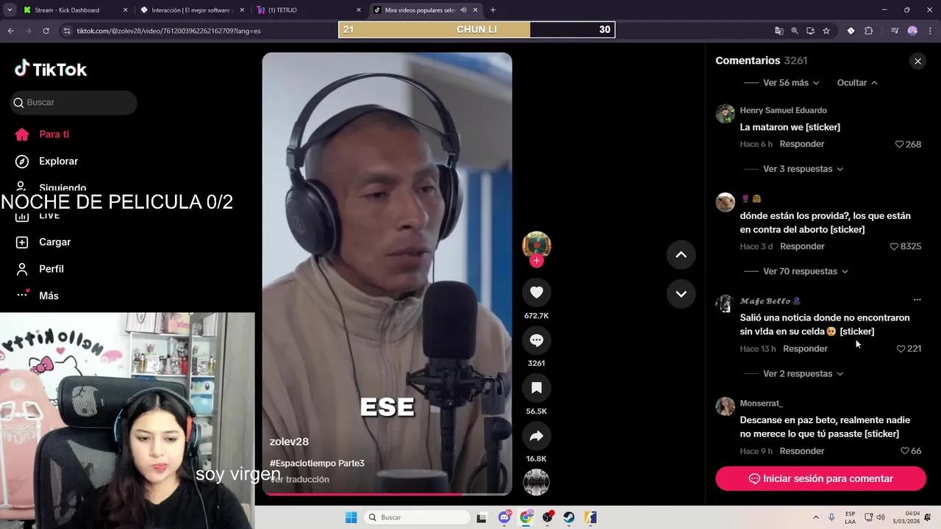
Task: View site information icon left of URL
Action: pos(67,31)
